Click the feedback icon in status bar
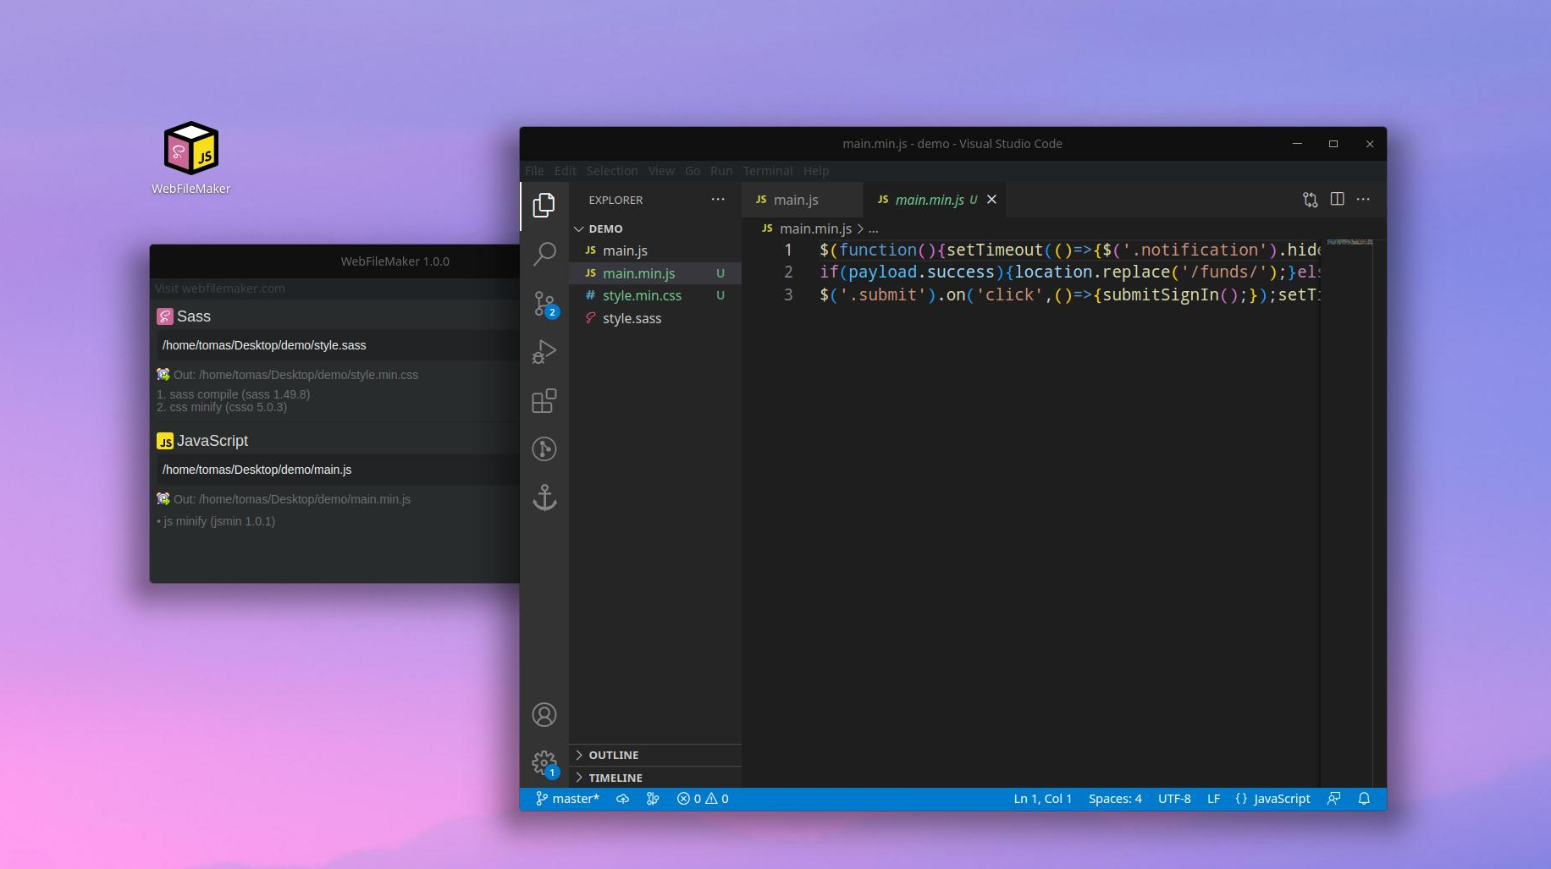This screenshot has height=869, width=1551. (1334, 799)
